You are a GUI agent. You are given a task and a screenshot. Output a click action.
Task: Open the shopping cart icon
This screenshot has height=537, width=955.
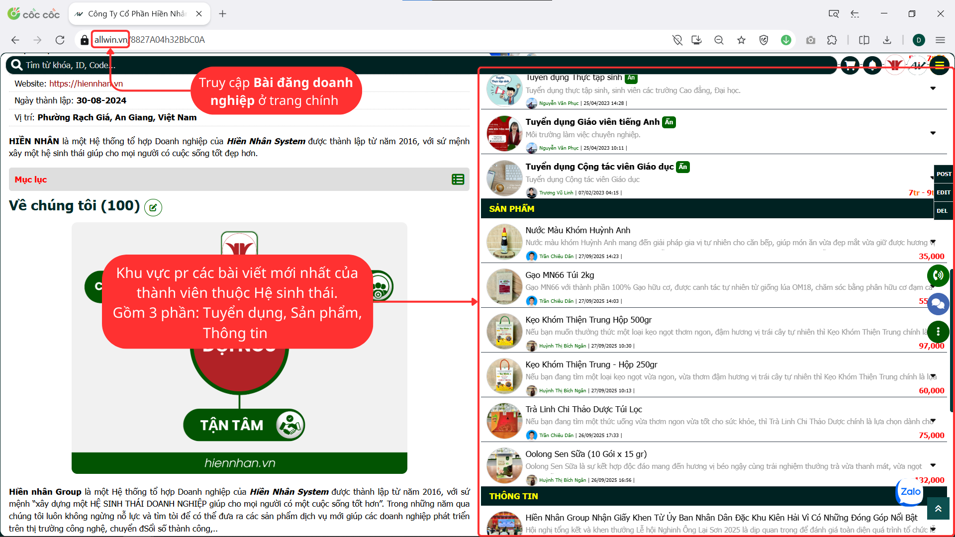coord(850,66)
